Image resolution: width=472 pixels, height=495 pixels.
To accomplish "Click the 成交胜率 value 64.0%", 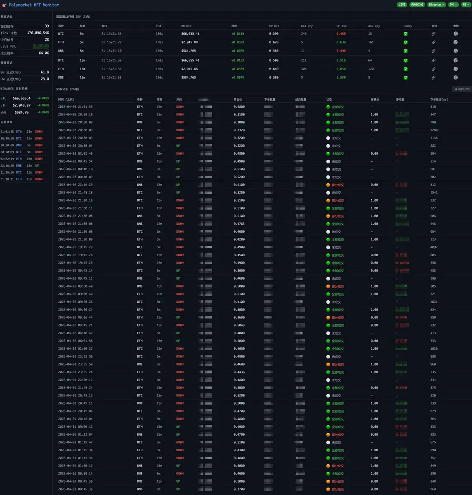I will (44, 53).
